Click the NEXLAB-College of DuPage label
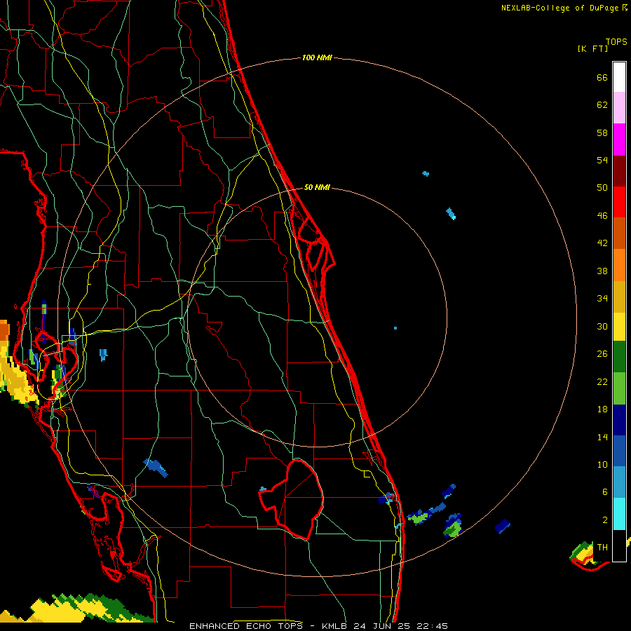 click(x=564, y=8)
